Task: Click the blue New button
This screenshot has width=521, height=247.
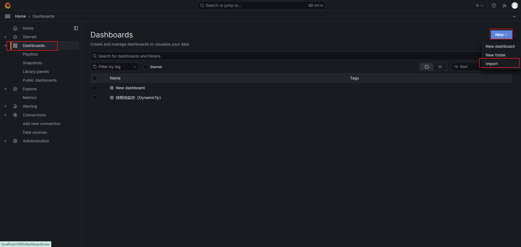Action: tap(501, 34)
